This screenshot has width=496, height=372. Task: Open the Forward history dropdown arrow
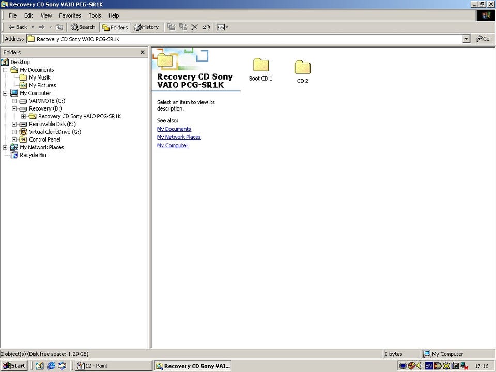50,27
